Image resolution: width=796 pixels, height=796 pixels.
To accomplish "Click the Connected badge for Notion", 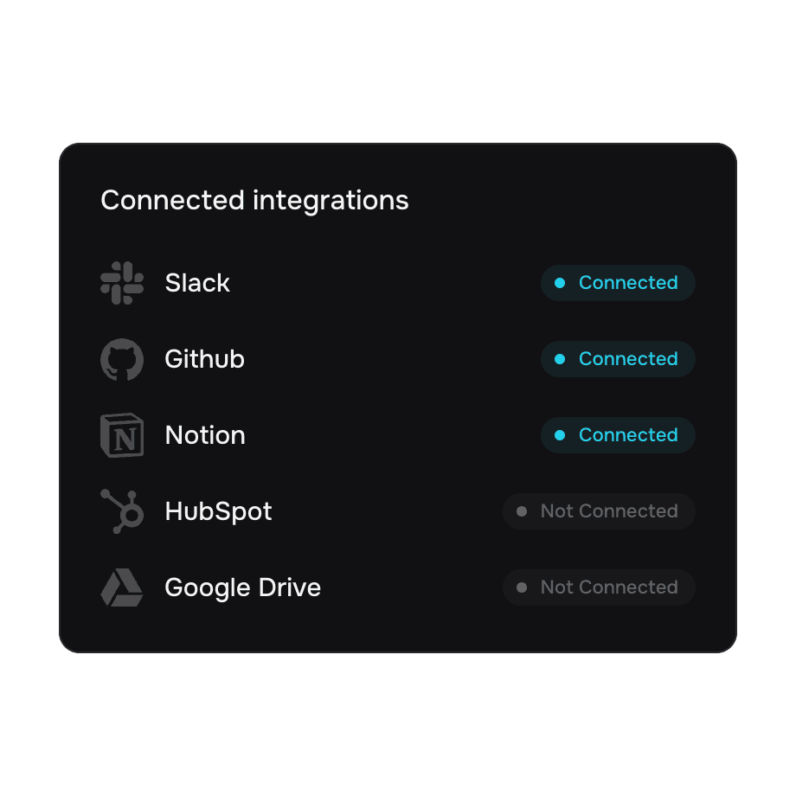I will pos(618,435).
